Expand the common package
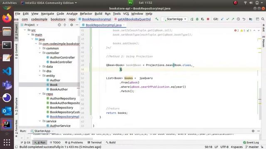This screenshot has width=266, height=149. click(40, 48)
